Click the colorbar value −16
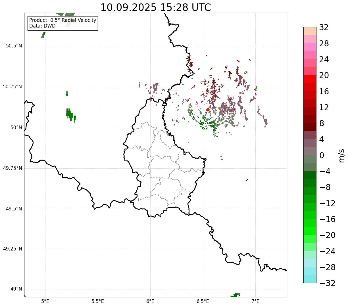Screen dimensions: 348x307 327,219
